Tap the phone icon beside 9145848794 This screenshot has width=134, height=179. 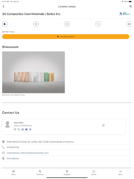point(3,147)
